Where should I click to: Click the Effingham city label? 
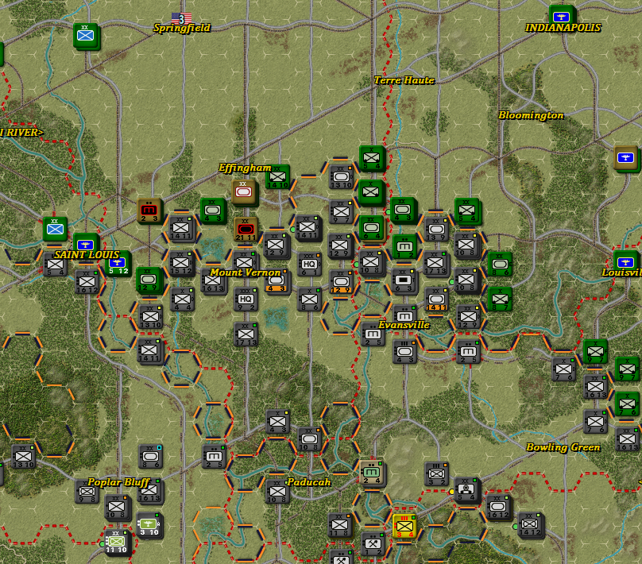(x=245, y=168)
